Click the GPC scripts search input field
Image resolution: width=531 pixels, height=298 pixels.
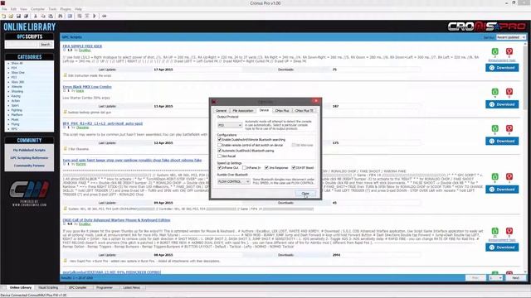point(22,45)
